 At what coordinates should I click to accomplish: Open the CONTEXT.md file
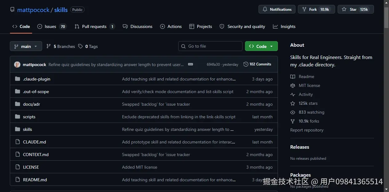pyautogui.click(x=36, y=155)
